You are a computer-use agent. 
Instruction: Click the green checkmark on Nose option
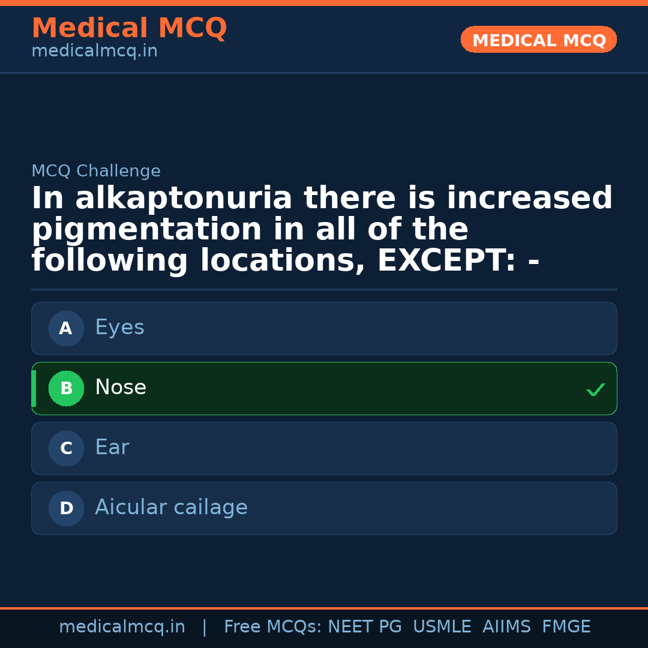pos(595,390)
